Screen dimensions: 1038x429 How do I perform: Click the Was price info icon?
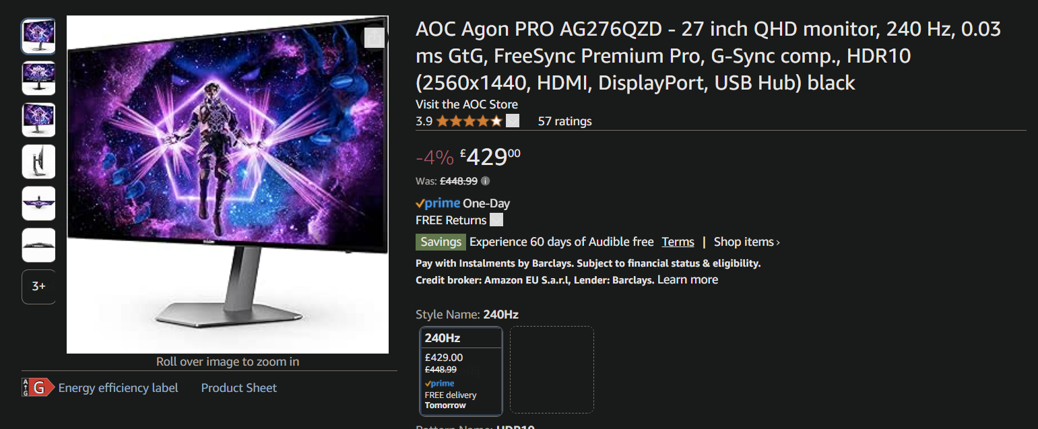pos(486,180)
